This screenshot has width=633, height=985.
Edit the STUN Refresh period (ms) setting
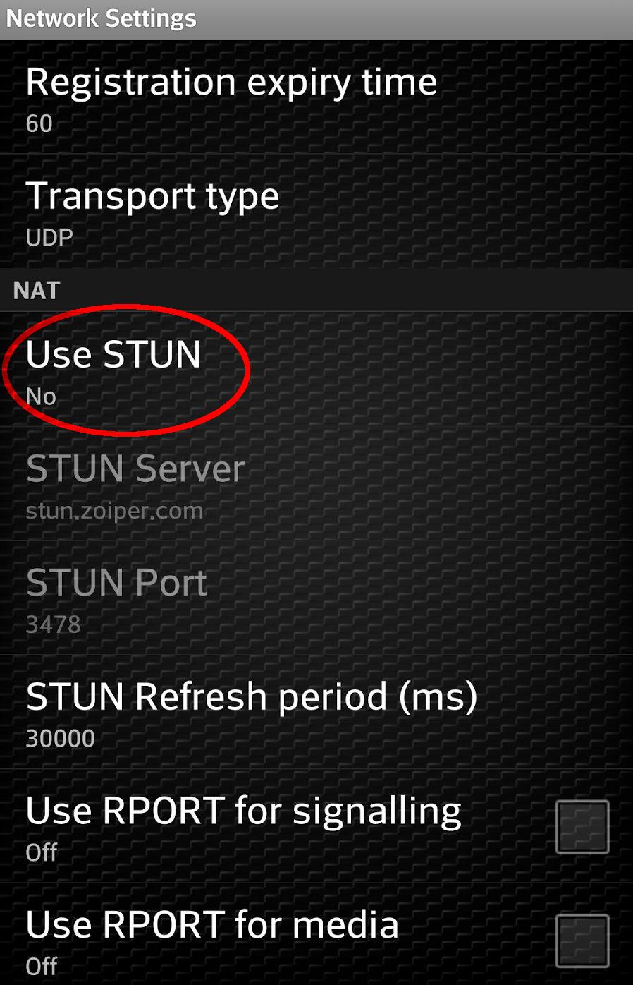(316, 713)
